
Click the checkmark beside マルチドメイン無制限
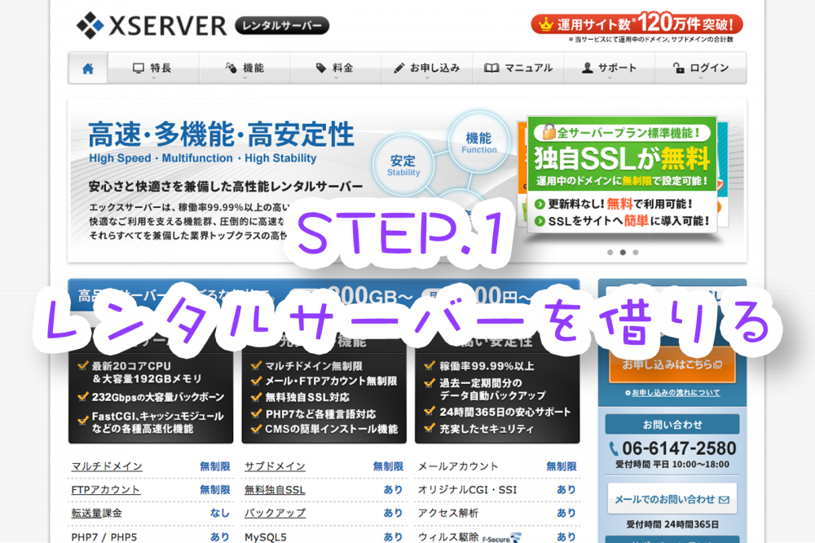click(256, 365)
